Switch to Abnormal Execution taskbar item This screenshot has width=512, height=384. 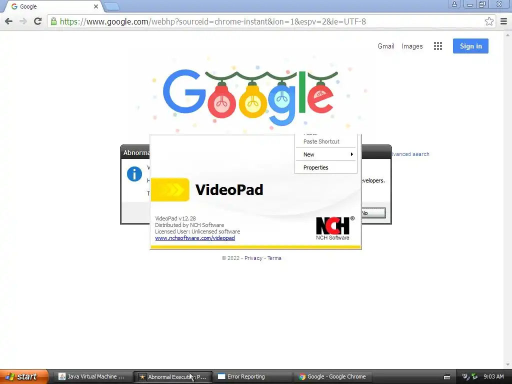tap(172, 376)
